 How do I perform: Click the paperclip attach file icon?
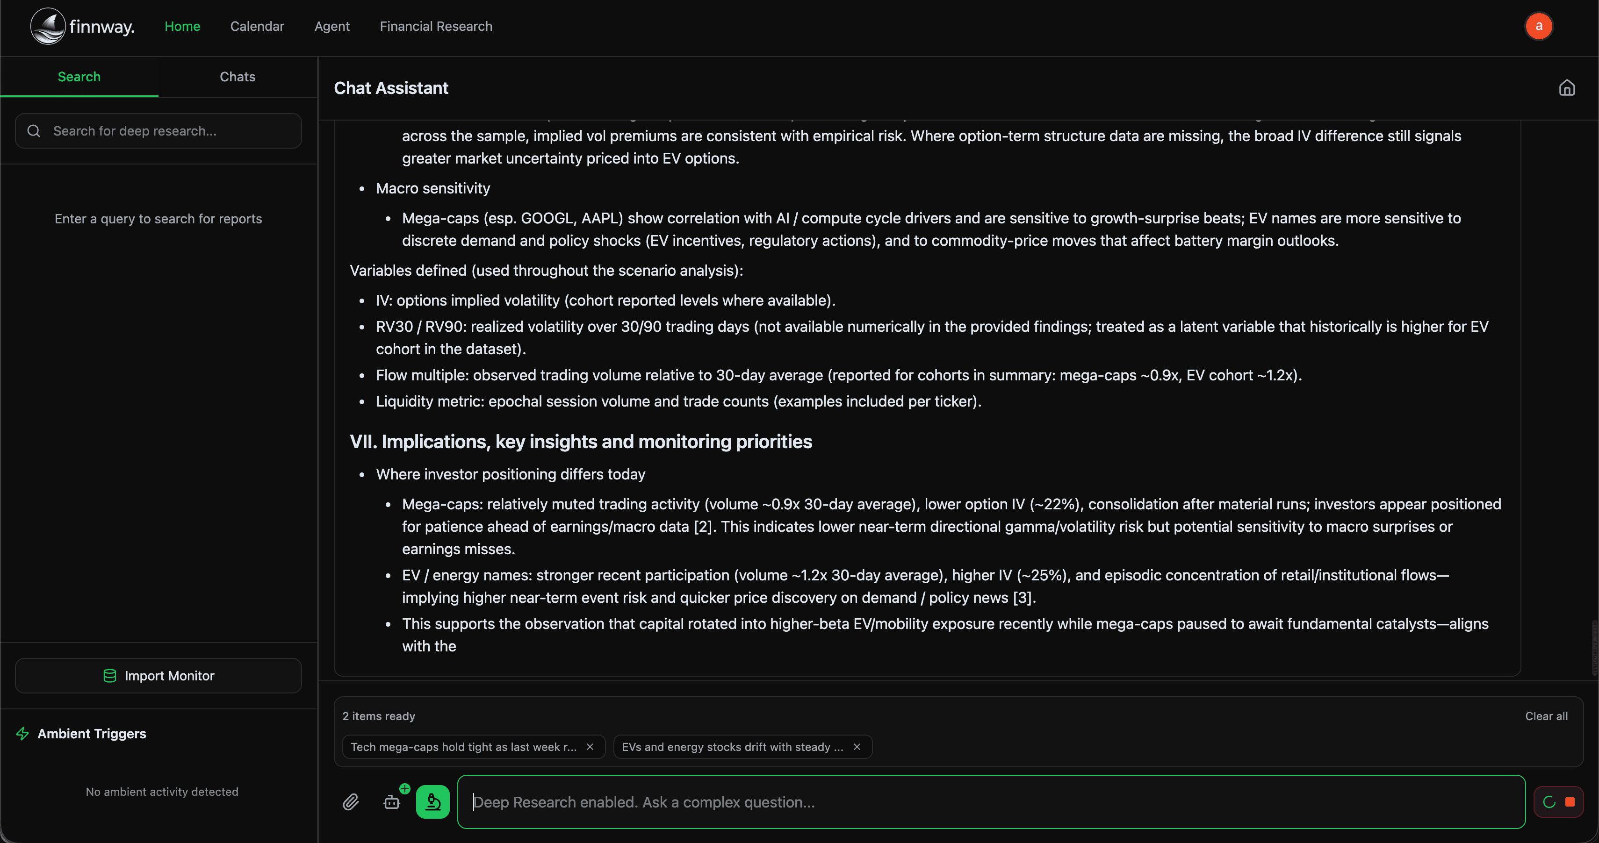(351, 802)
